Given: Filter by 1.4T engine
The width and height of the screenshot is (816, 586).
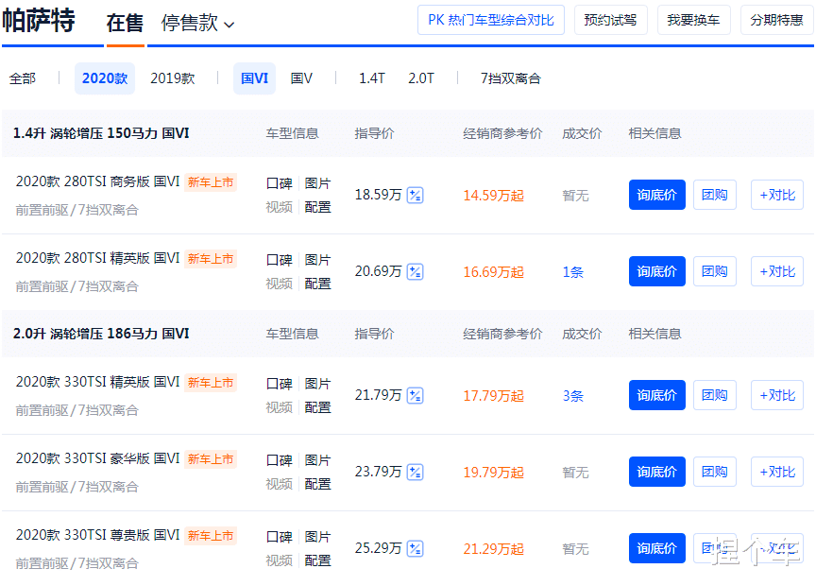Looking at the screenshot, I should [371, 78].
